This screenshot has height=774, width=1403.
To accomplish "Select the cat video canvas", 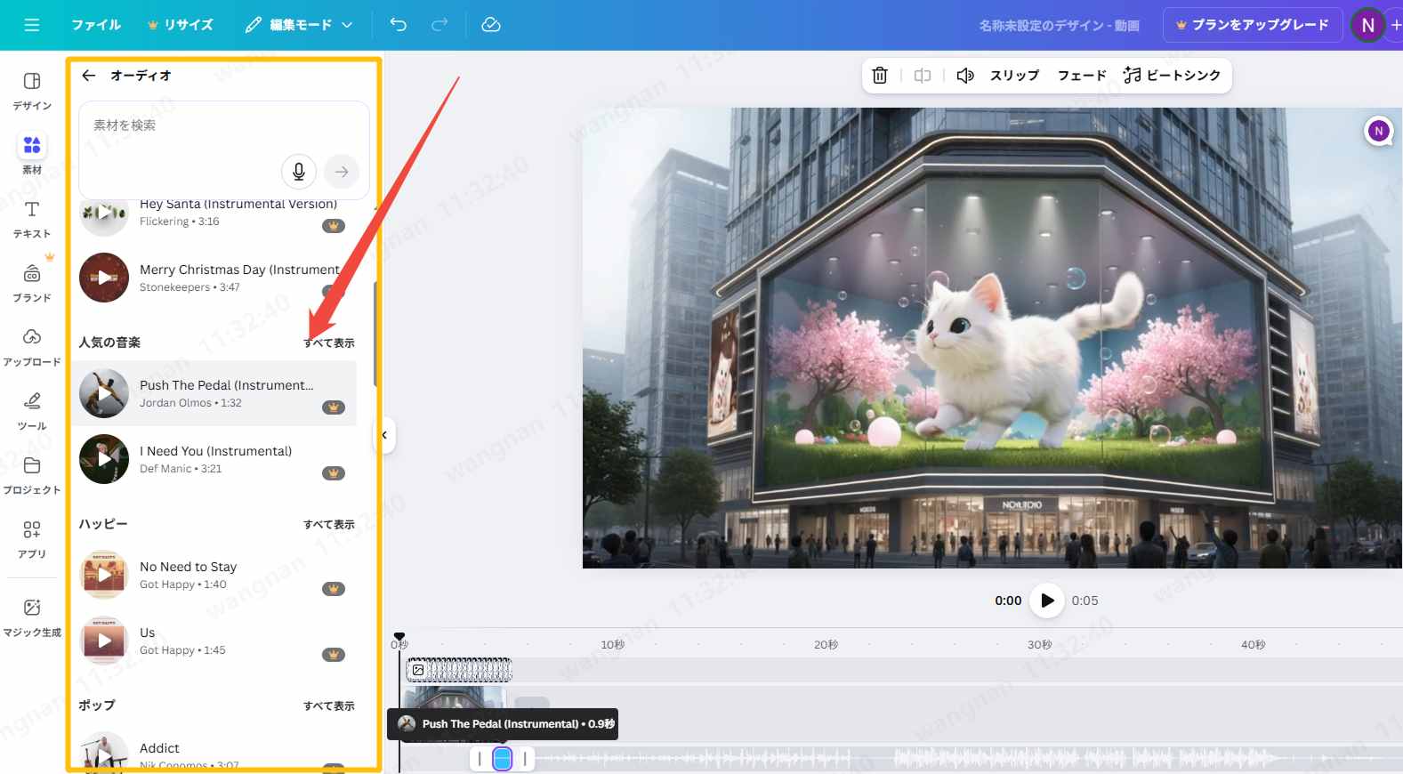I will point(992,338).
